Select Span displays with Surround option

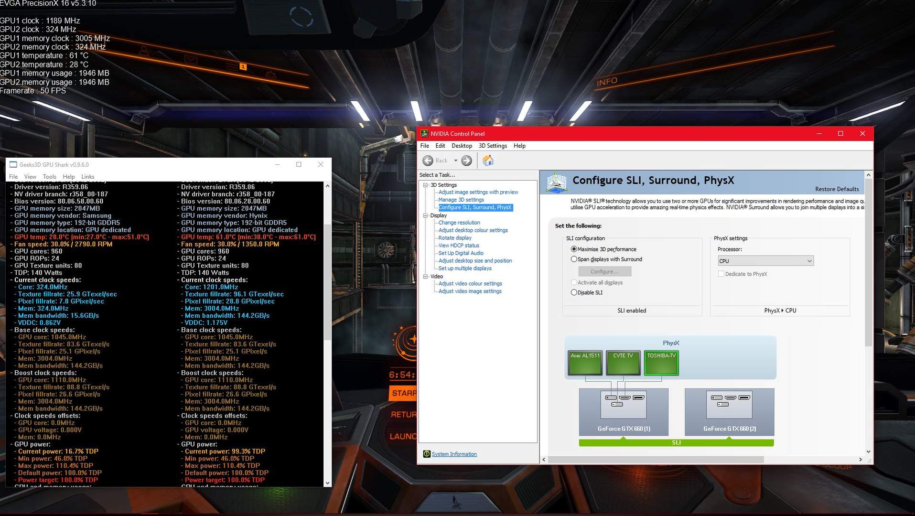(x=574, y=259)
